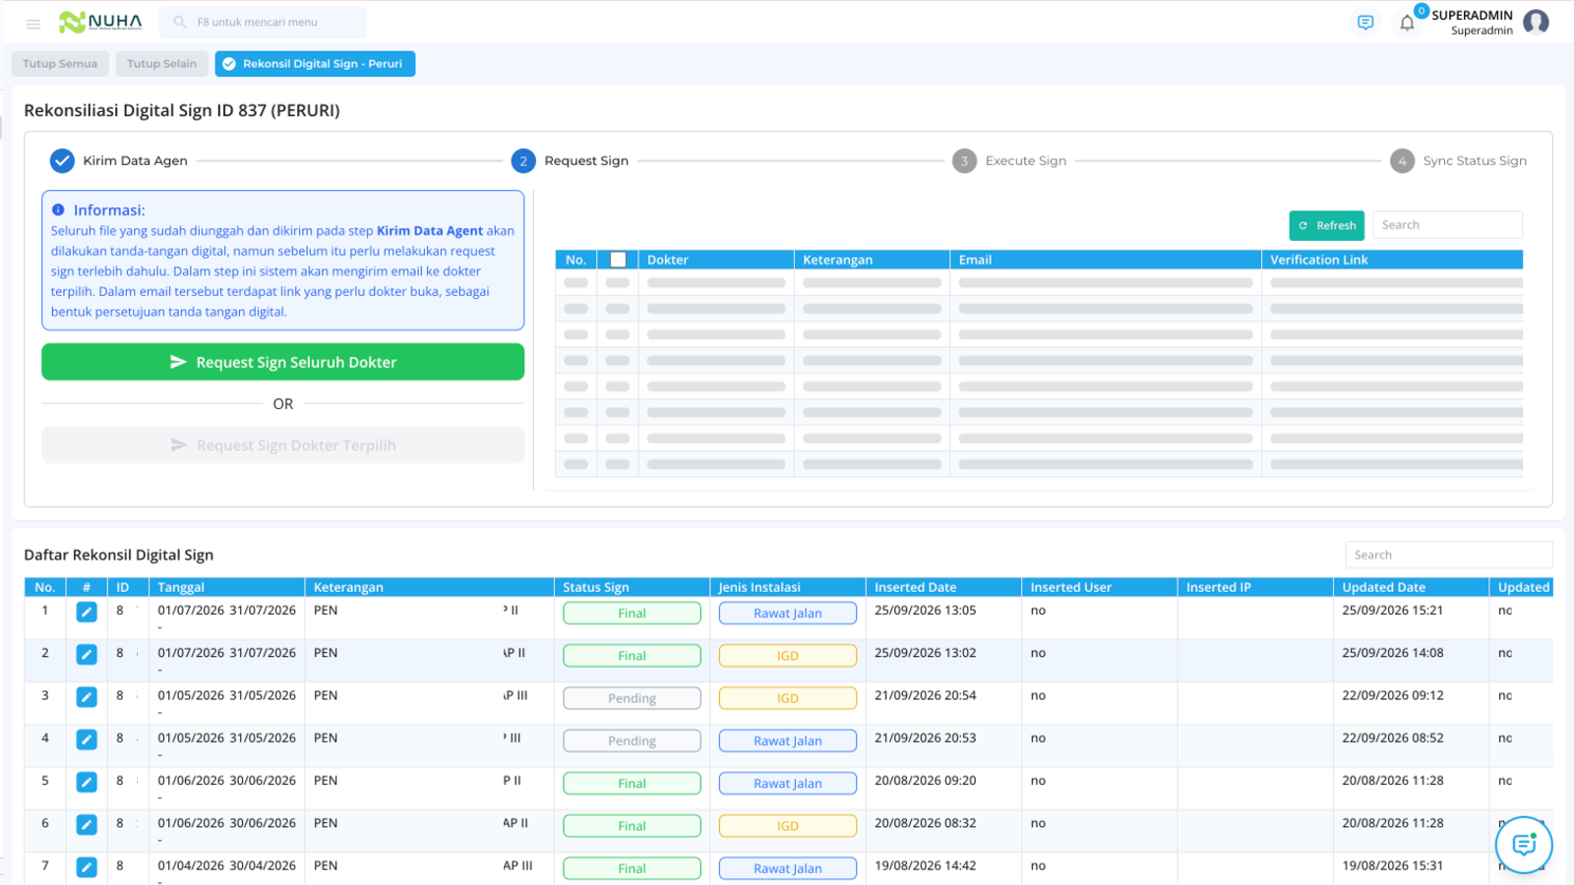The image size is (1574, 885).
Task: Edit row 4 using pencil icon
Action: click(x=87, y=739)
